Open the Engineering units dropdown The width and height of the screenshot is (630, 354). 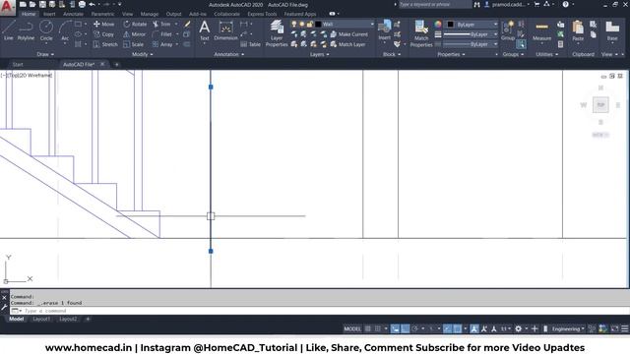coord(568,328)
